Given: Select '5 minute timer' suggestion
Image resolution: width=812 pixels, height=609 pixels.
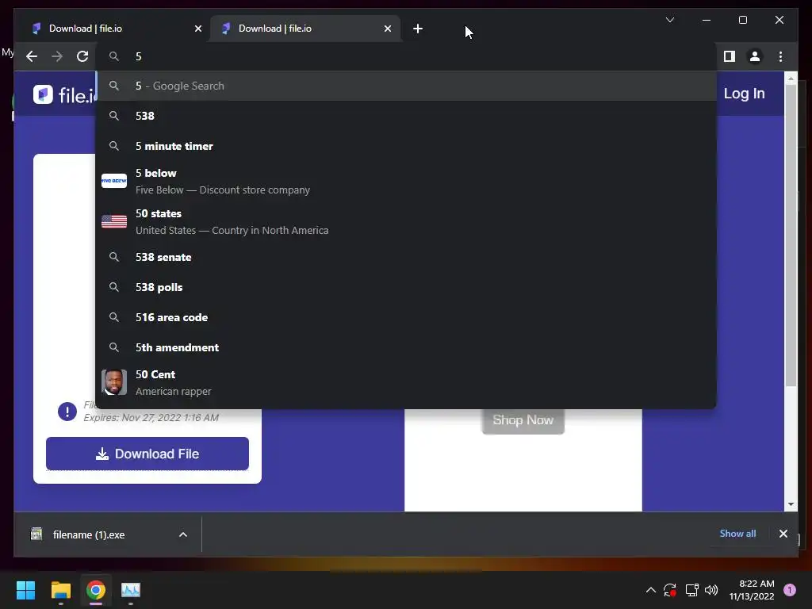Looking at the screenshot, I should pos(406,146).
